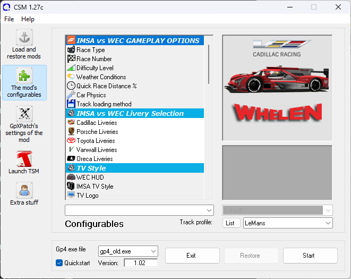Image resolution: width=351 pixels, height=279 pixels.
Task: Click the Cadillac Racing Whelen preview image
Action: (x=277, y=88)
